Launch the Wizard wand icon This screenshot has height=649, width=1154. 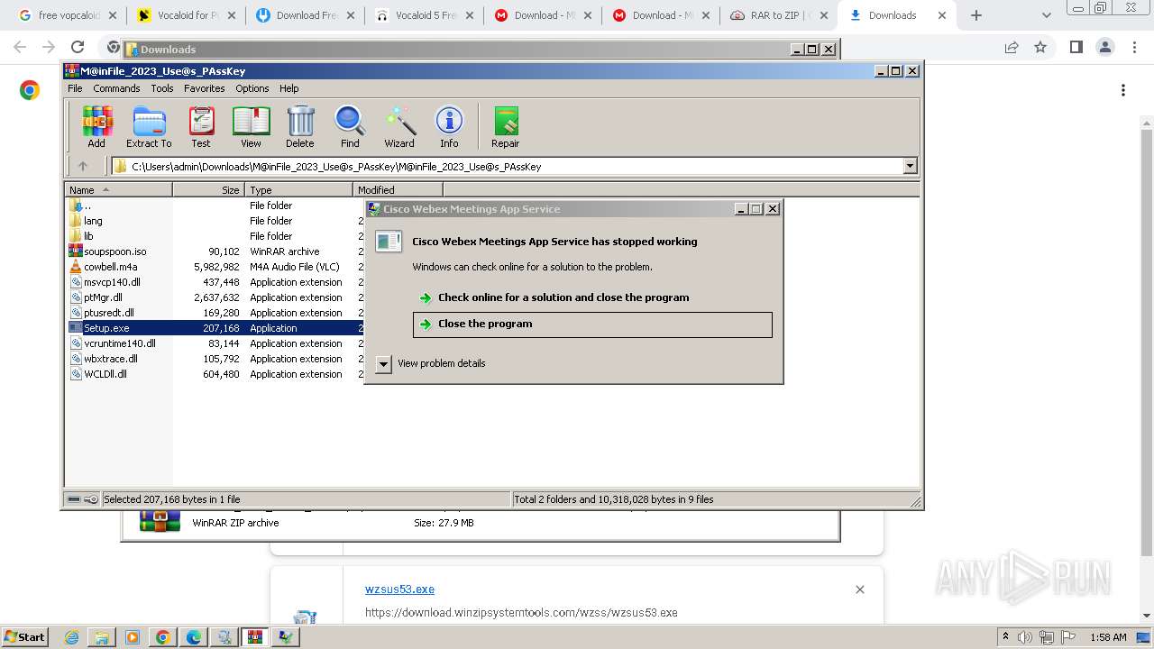pos(399,126)
